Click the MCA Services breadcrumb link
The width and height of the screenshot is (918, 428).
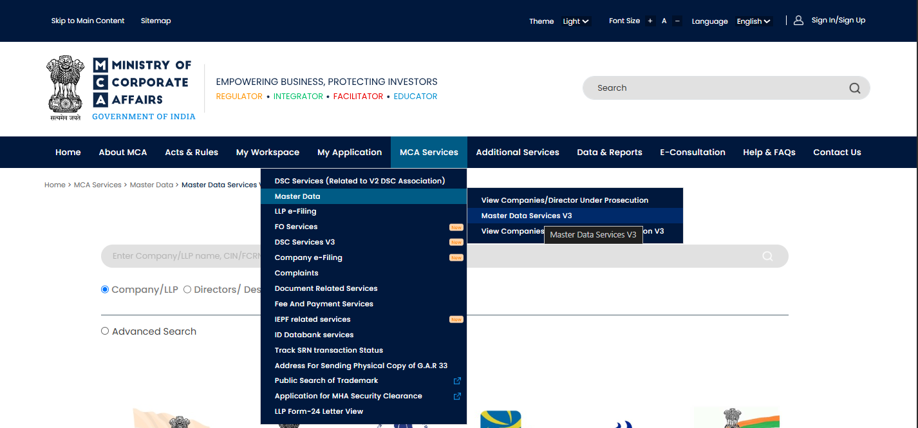[97, 185]
